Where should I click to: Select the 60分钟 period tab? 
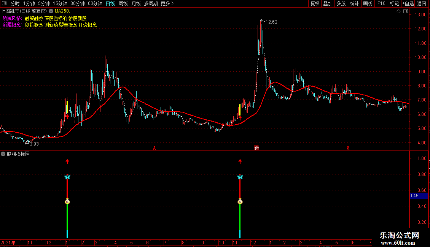95,3
